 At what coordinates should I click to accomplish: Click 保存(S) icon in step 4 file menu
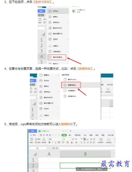point(41,86)
